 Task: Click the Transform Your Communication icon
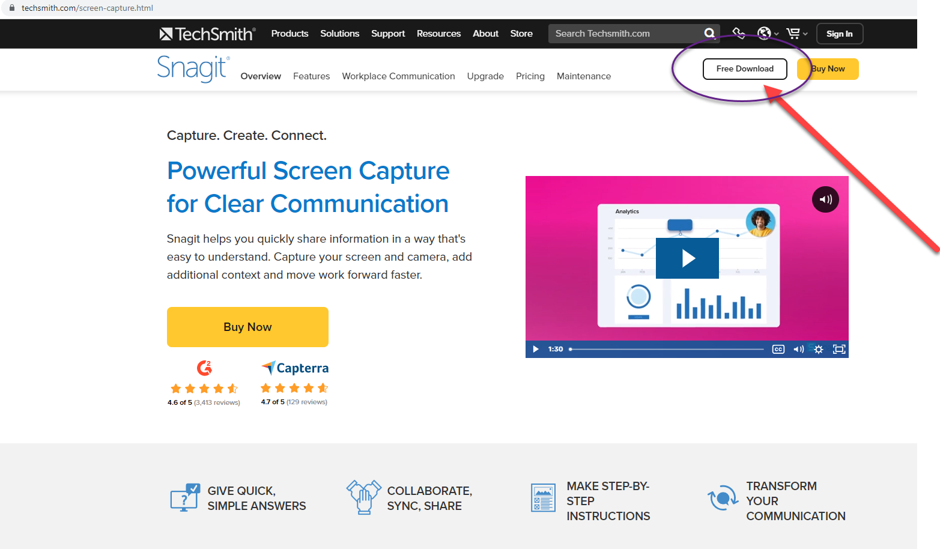(x=723, y=498)
